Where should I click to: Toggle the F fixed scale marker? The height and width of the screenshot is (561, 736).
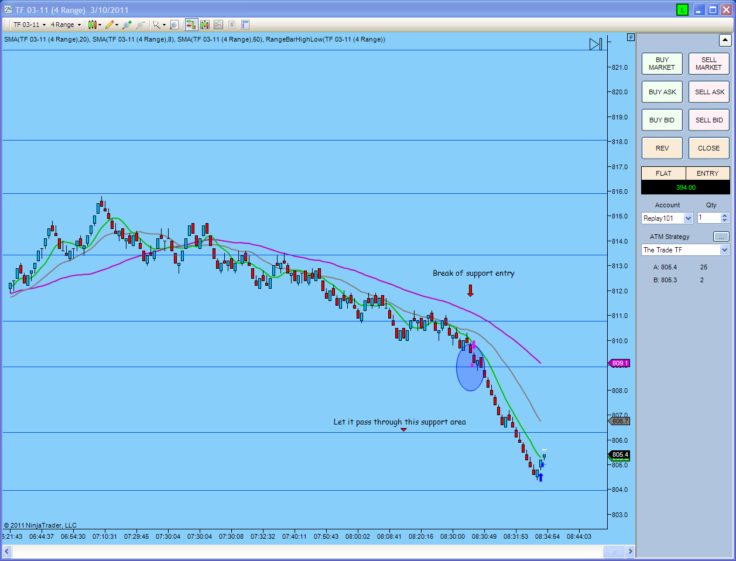pos(631,37)
